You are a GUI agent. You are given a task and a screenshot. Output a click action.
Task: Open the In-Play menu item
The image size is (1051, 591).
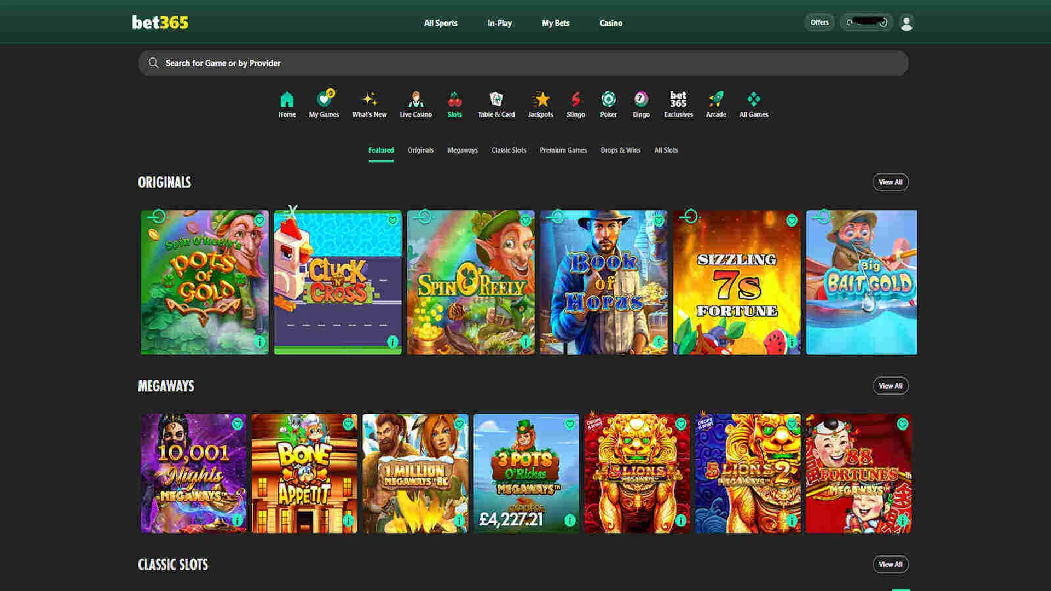(x=499, y=23)
